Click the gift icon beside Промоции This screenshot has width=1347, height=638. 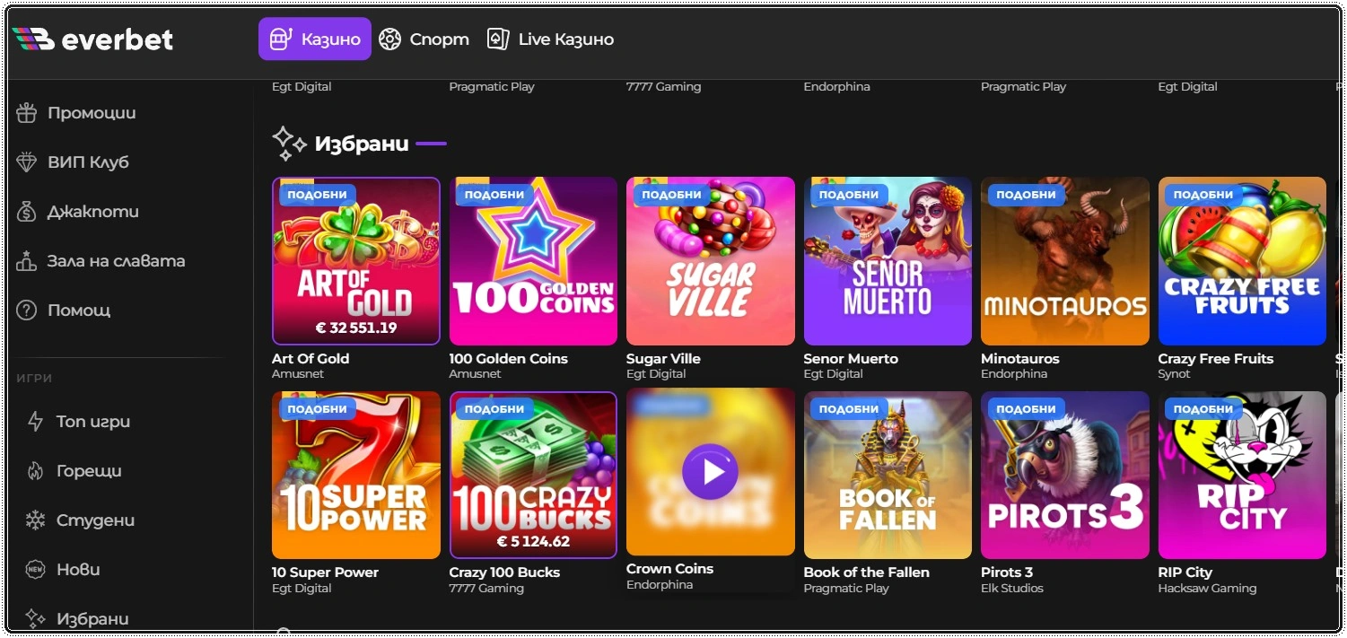[28, 113]
